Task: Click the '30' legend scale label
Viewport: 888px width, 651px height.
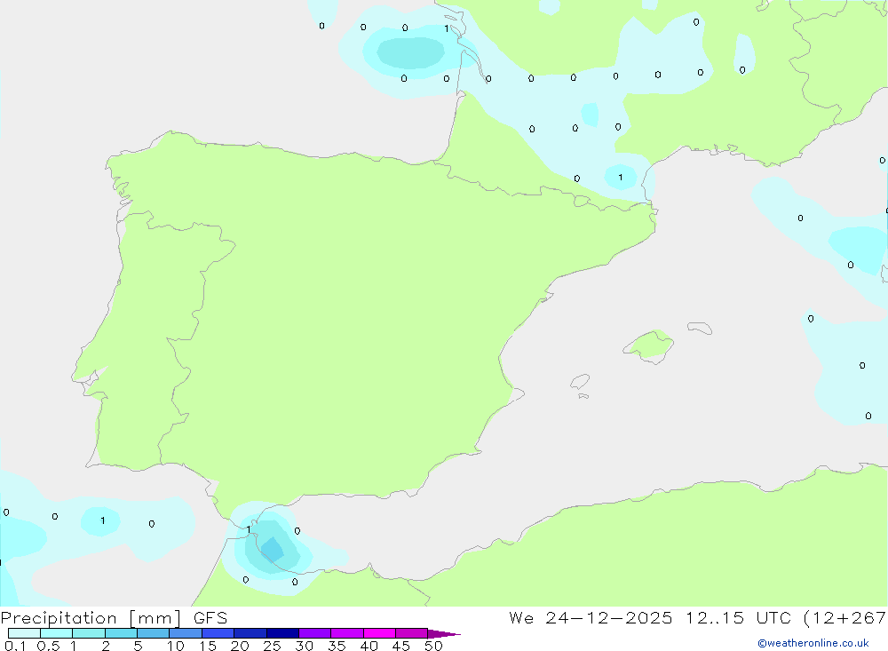Action: [x=305, y=646]
